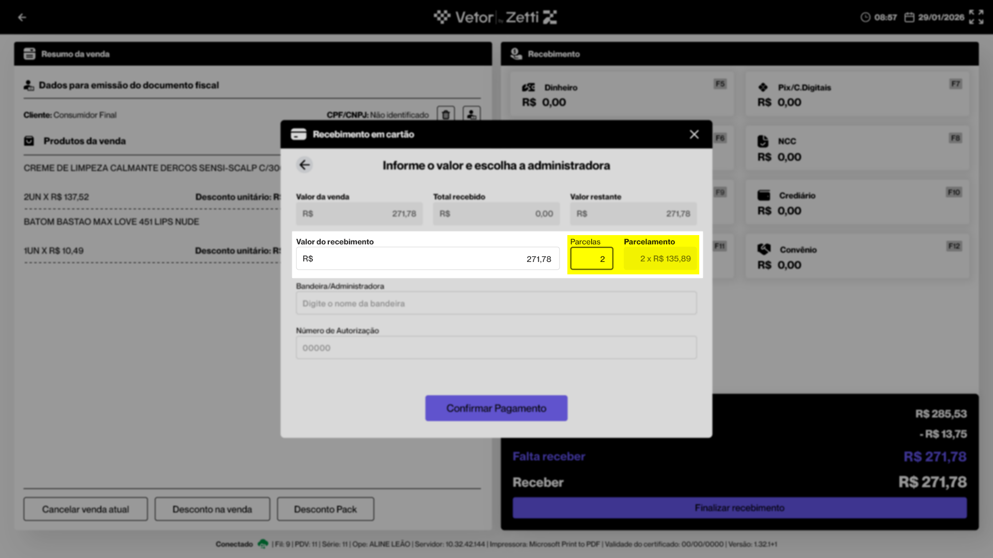Click the top-left back arrow in header
This screenshot has height=558, width=993.
[x=22, y=17]
